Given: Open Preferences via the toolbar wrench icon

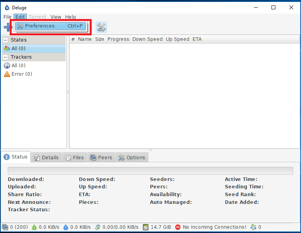Looking at the screenshot, I should pos(101,27).
